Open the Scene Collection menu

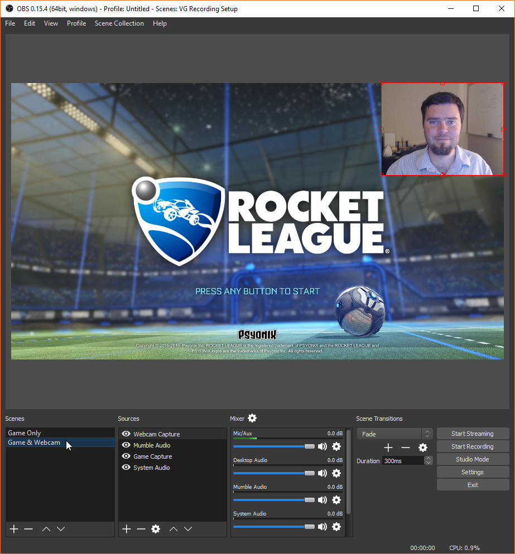[x=119, y=23]
